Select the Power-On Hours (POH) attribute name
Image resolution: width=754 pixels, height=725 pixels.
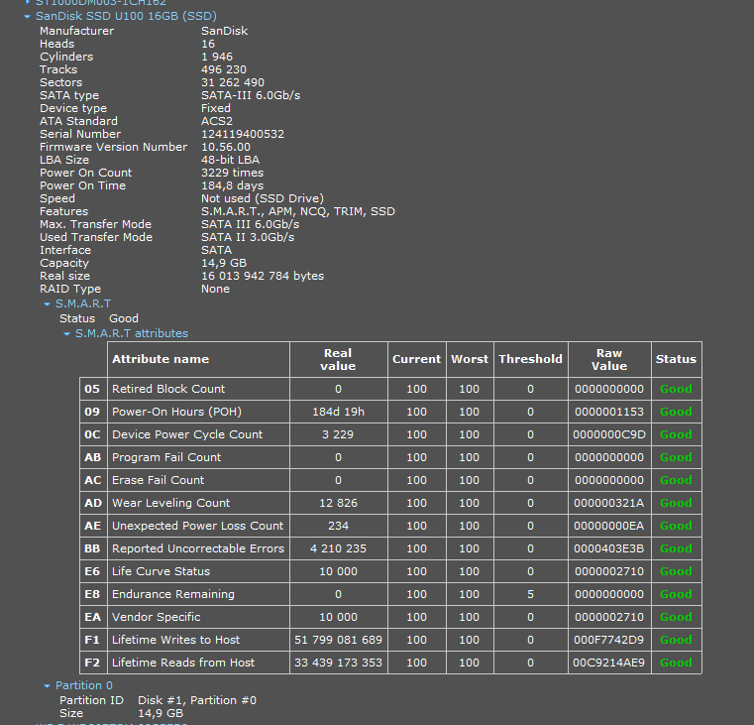pyautogui.click(x=176, y=412)
